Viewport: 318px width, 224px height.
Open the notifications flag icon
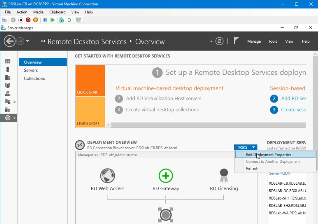[x=236, y=40]
